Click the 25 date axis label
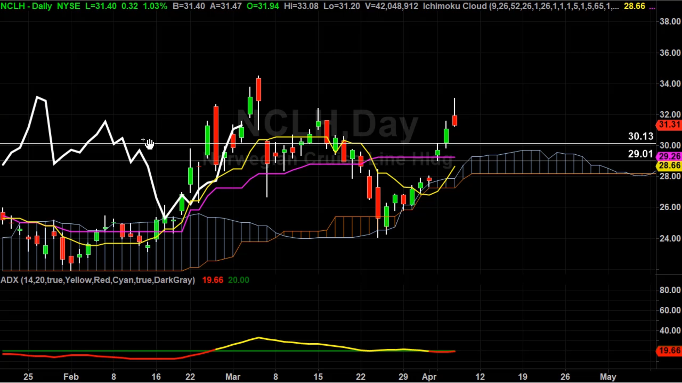Image resolution: width=682 pixels, height=383 pixels. coord(28,377)
